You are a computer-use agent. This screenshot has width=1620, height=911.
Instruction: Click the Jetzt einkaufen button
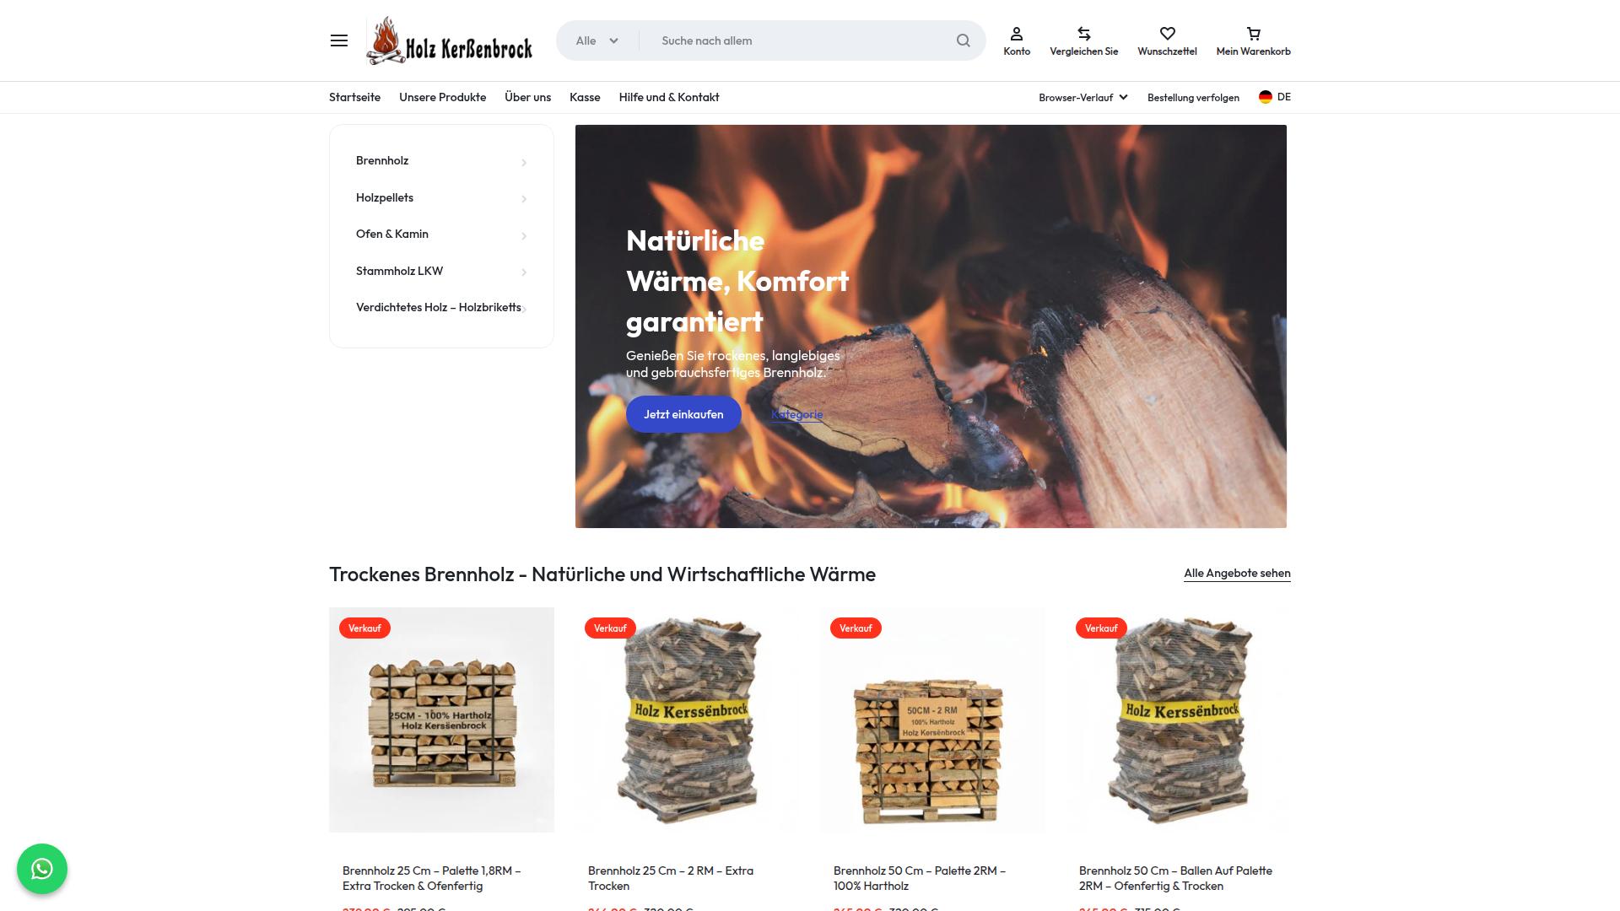tap(683, 414)
